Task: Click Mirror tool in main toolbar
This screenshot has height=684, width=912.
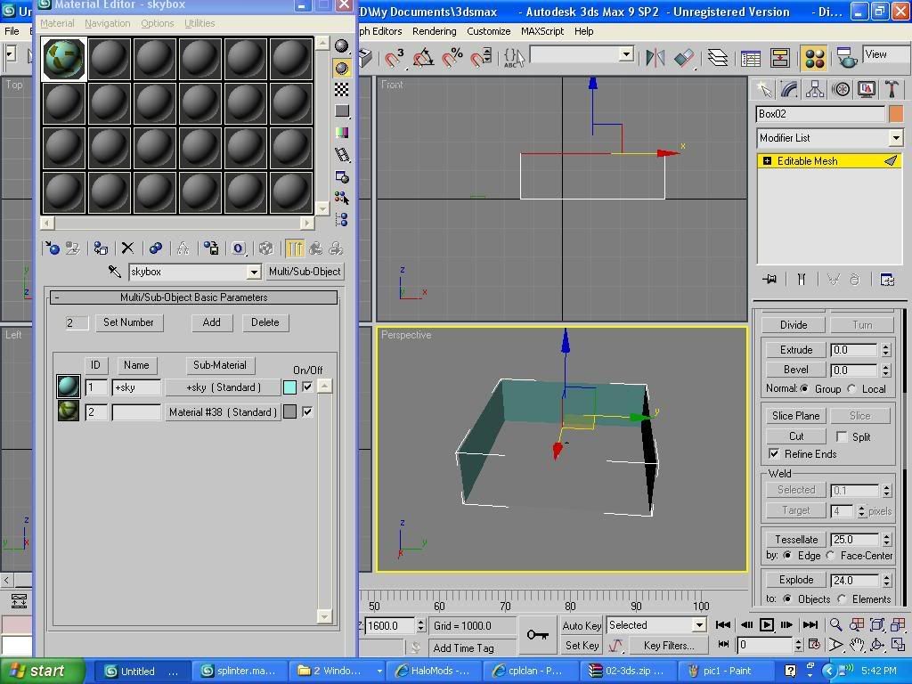Action: tap(655, 58)
